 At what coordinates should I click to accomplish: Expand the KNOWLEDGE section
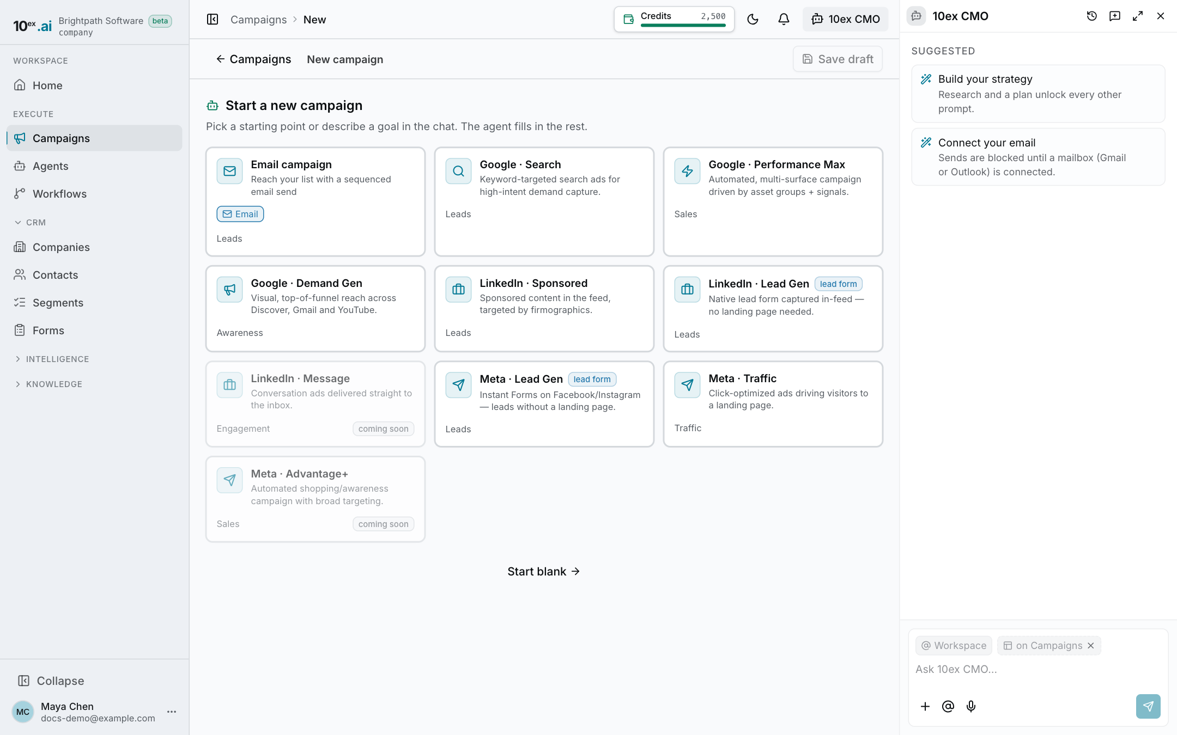point(48,384)
